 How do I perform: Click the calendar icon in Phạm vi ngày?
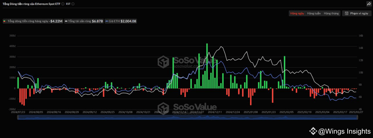[x=346, y=13]
